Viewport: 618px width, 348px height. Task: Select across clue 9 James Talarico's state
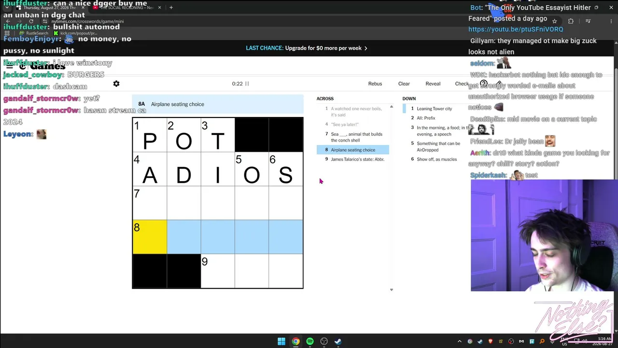pos(353,159)
